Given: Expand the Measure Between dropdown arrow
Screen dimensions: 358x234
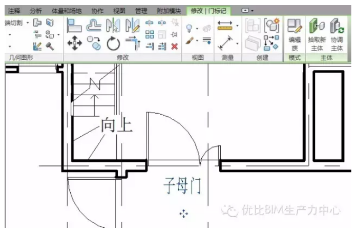Looking at the screenshot, I should 237,44.
